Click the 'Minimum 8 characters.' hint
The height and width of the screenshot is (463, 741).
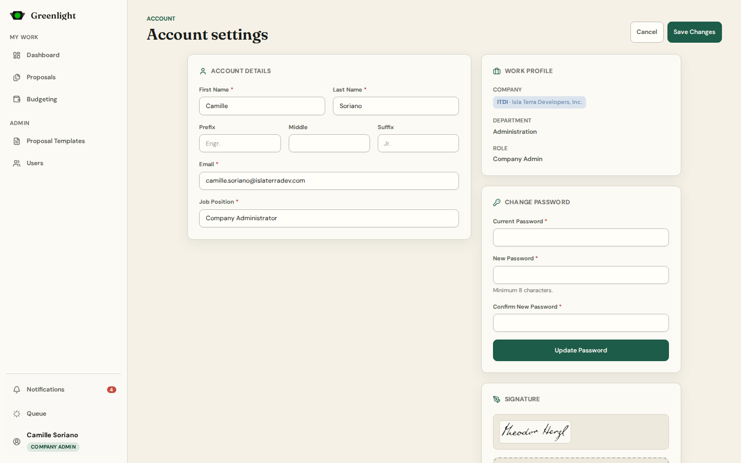[x=523, y=290]
